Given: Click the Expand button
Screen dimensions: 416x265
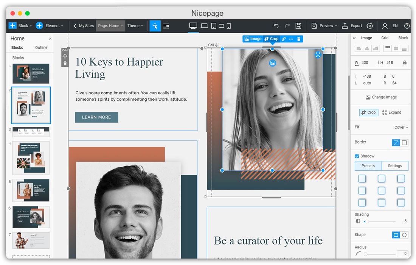Looking at the screenshot, I should click(x=391, y=112).
